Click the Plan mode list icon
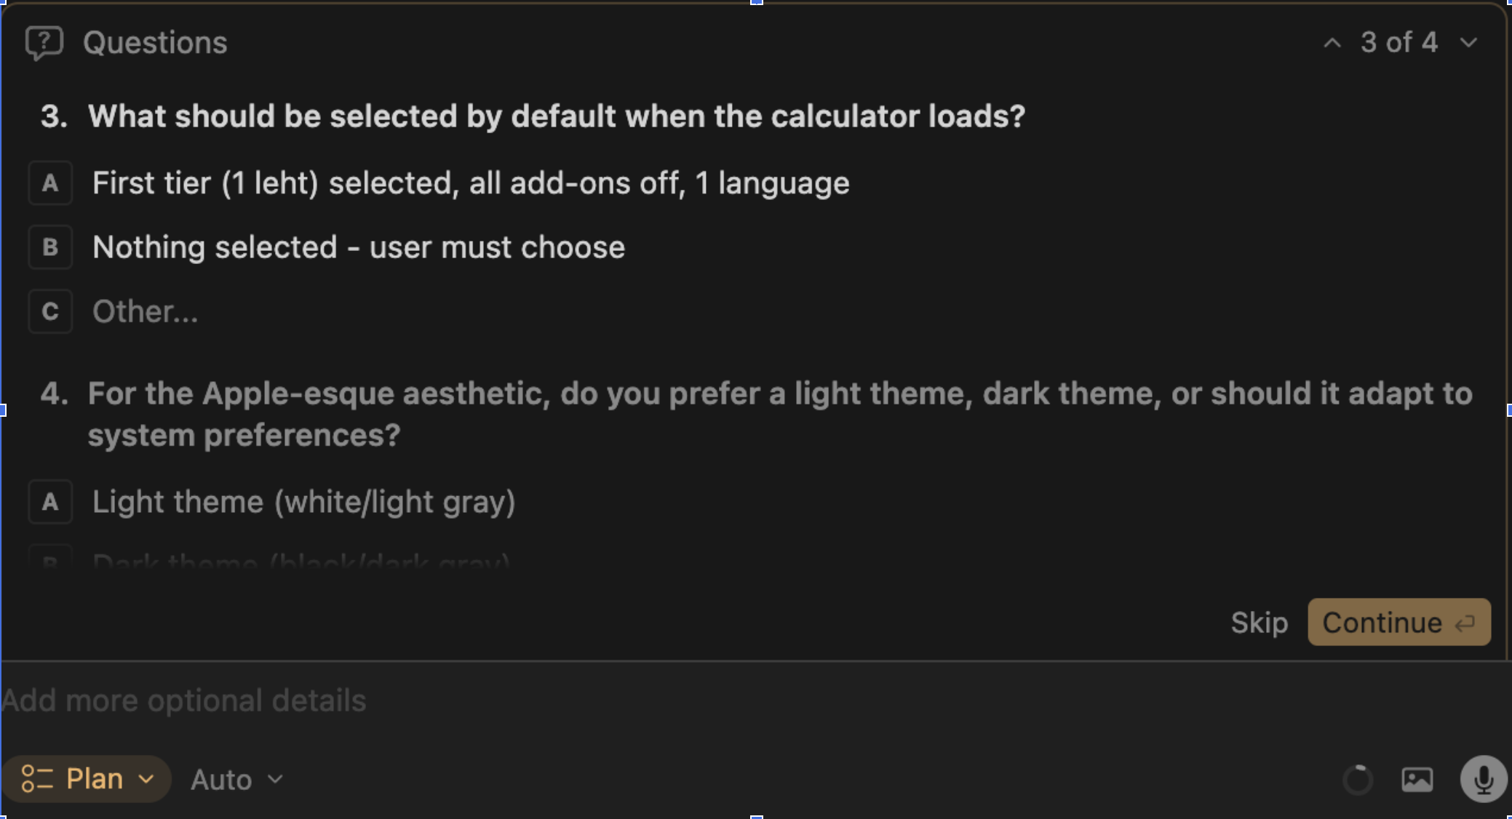The height and width of the screenshot is (819, 1512). (x=37, y=779)
